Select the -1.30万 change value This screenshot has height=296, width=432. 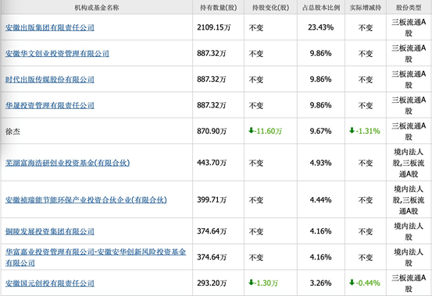[x=266, y=283]
